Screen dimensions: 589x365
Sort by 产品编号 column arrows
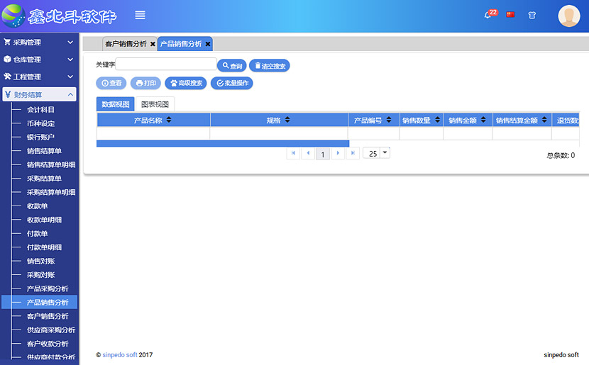(x=389, y=120)
